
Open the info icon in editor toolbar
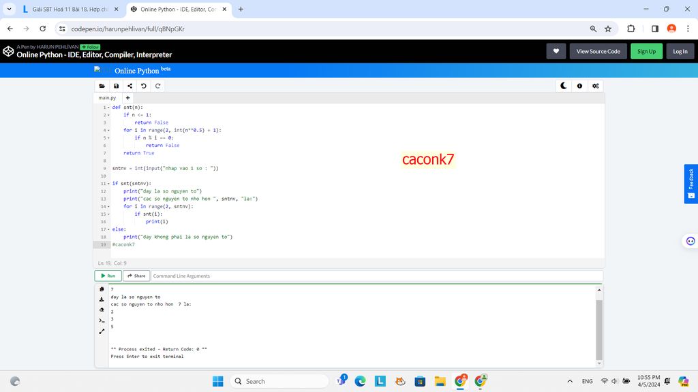[x=579, y=86]
